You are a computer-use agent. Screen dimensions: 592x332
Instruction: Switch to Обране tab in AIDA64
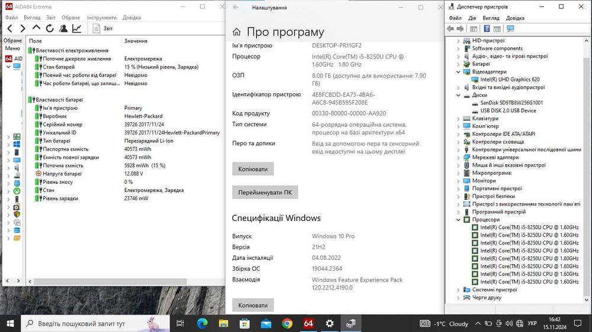coord(13,40)
